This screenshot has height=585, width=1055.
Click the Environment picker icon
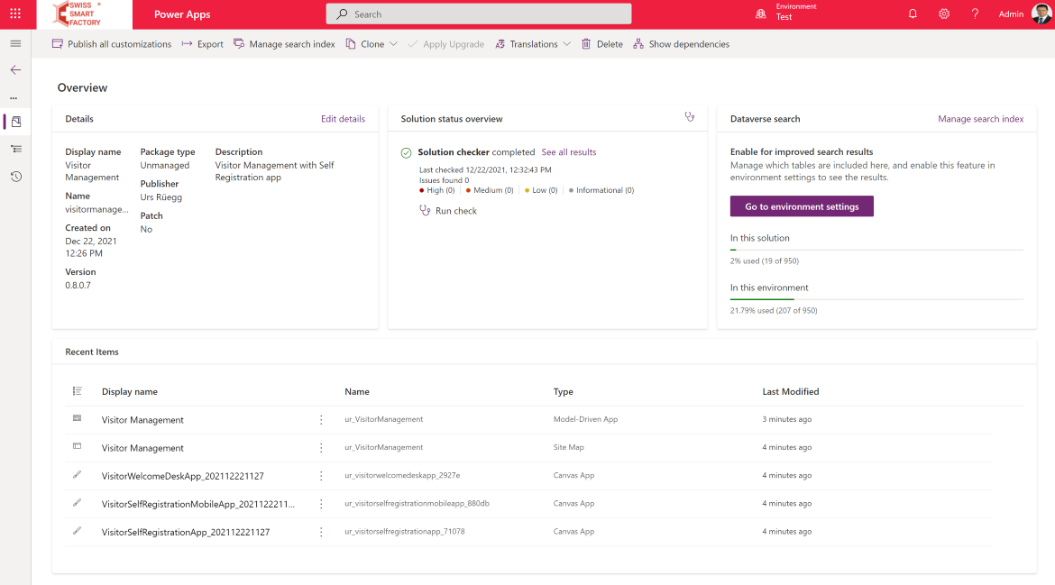761,14
